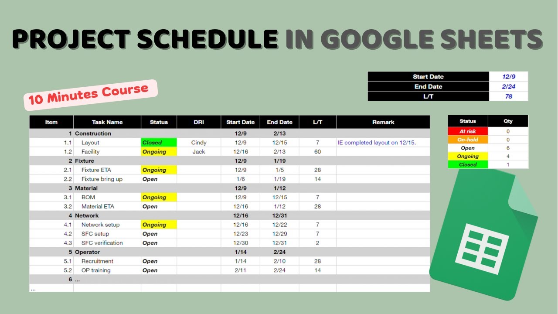Click the 'Open' status of Recruitment

(x=159, y=261)
